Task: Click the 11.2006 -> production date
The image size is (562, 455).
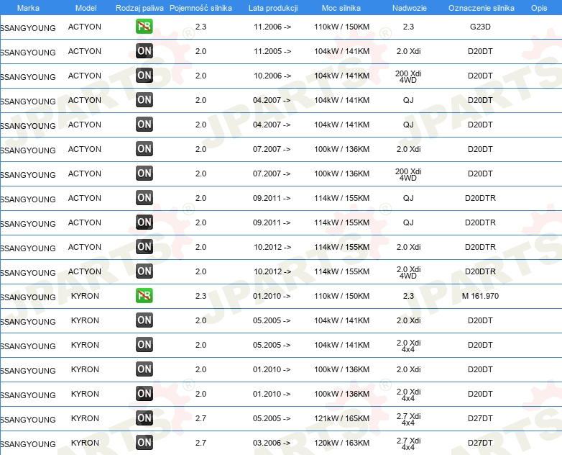Action: pyautogui.click(x=272, y=27)
